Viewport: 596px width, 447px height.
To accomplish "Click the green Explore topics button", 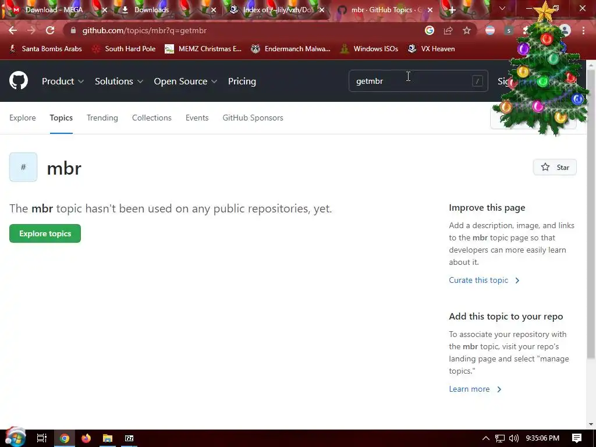I will tap(45, 233).
